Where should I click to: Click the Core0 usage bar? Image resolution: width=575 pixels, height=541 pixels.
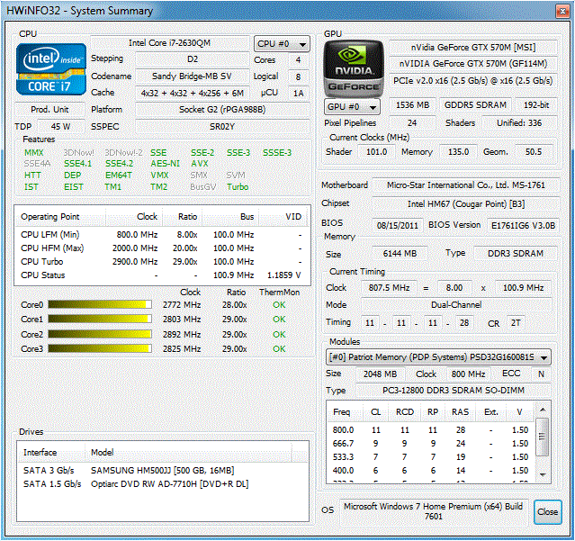(100, 304)
